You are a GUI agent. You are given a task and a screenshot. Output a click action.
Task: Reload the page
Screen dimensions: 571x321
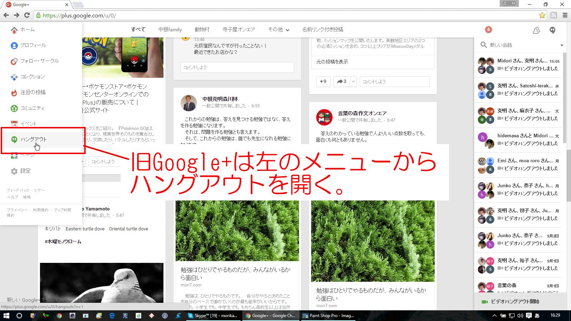click(x=27, y=15)
